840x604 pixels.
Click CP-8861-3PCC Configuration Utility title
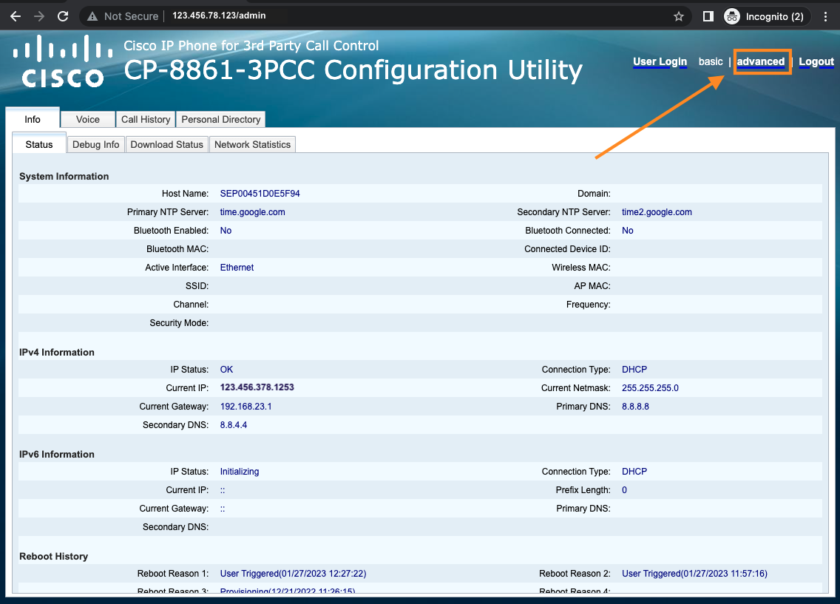click(x=353, y=71)
